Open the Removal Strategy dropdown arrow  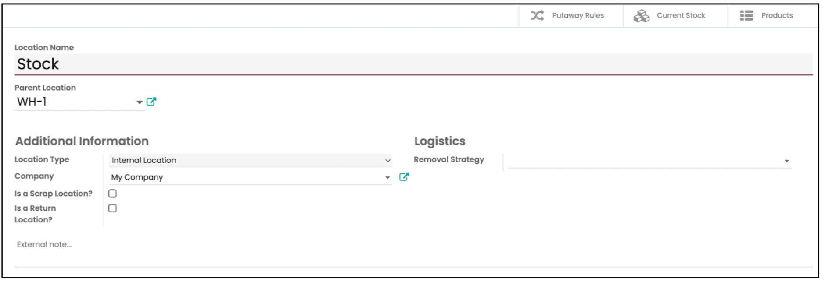pyautogui.click(x=787, y=161)
